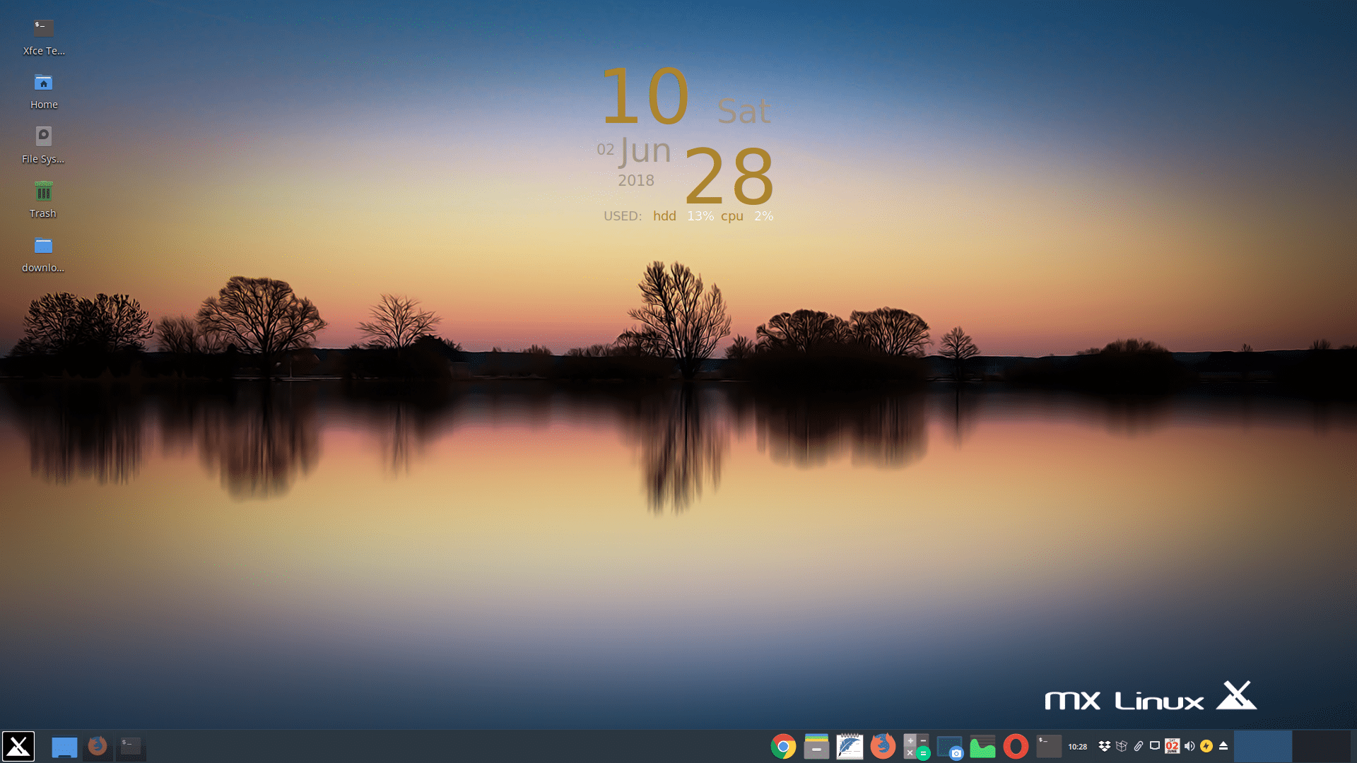Viewport: 1357px width, 763px height.
Task: Open Chrome browser from taskbar
Action: tap(782, 745)
